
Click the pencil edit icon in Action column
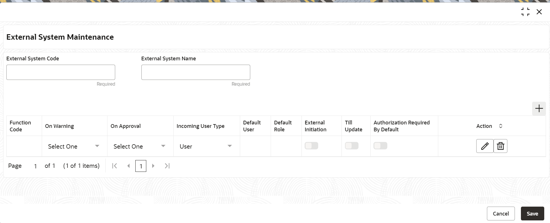[485, 146]
